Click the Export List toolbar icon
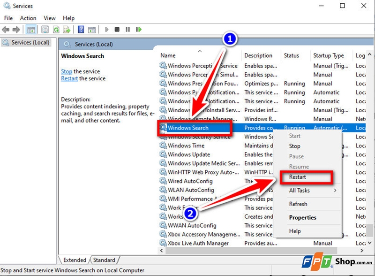This screenshot has height=276, width=375. point(67,29)
